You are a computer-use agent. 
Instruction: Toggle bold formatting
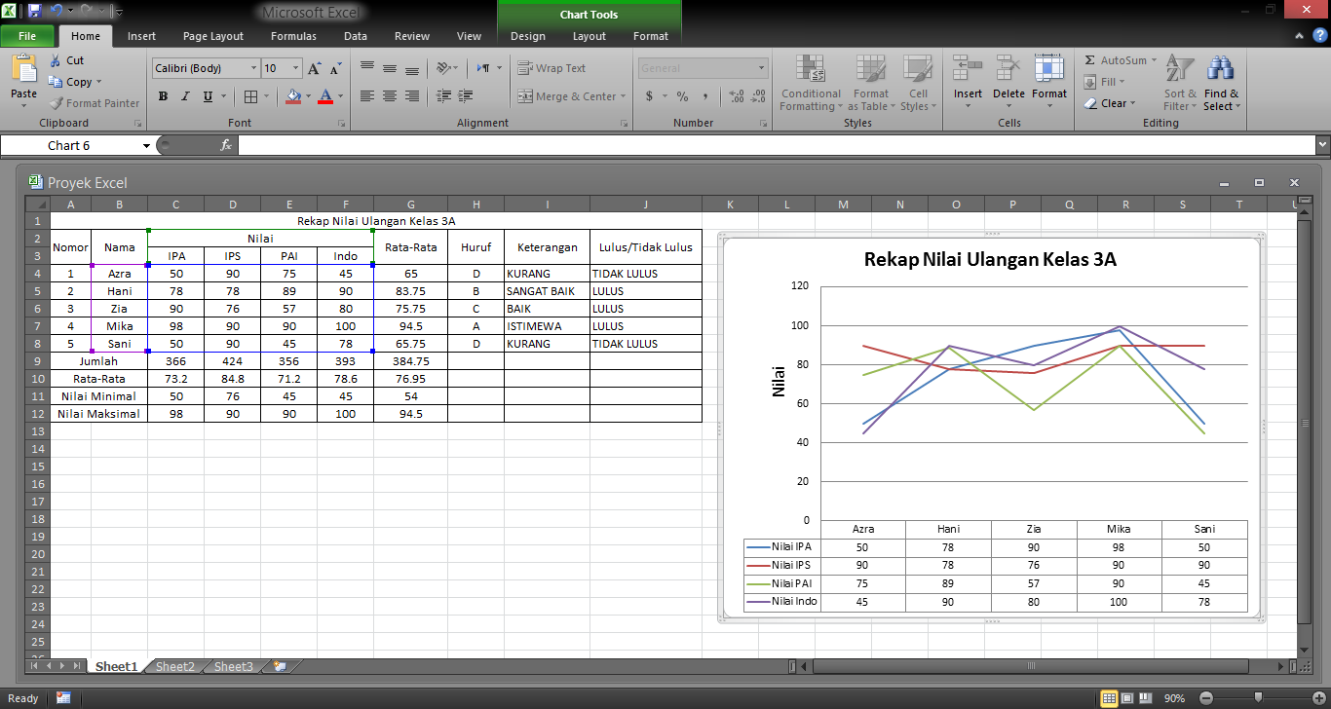163,96
